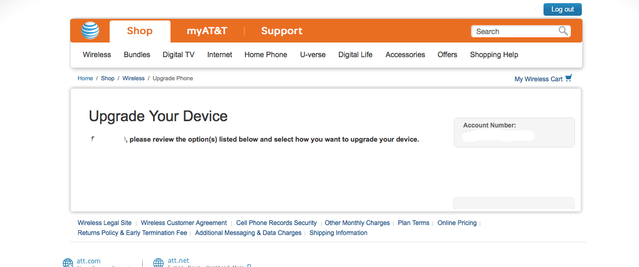
Task: Click the att.net globe icon
Action: (x=158, y=263)
